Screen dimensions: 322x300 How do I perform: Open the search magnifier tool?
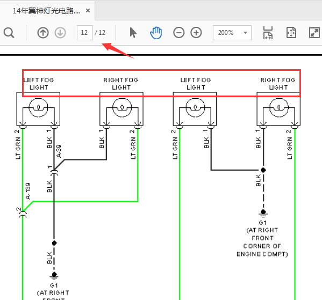point(9,33)
